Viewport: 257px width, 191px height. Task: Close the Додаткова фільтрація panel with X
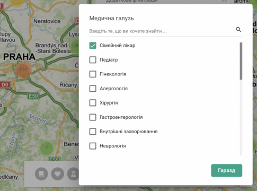224,1
